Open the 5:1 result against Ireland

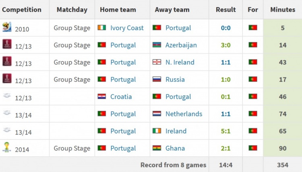tap(225, 131)
